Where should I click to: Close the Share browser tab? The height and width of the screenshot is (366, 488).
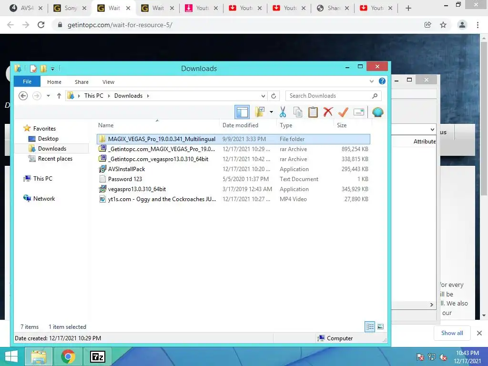[347, 8]
